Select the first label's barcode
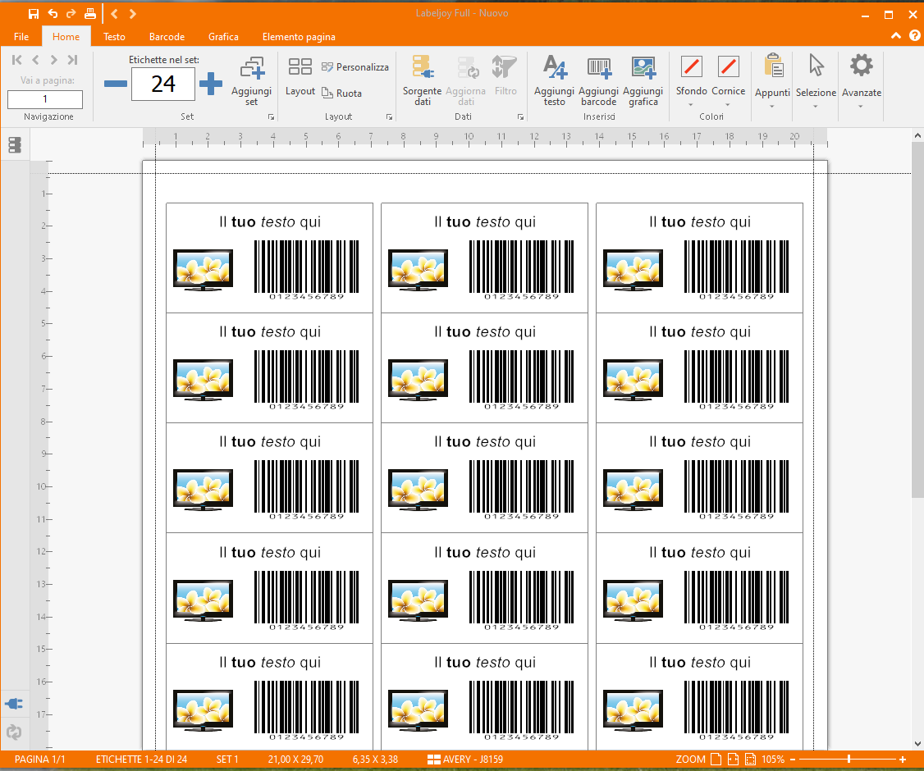The width and height of the screenshot is (924, 771). click(306, 270)
